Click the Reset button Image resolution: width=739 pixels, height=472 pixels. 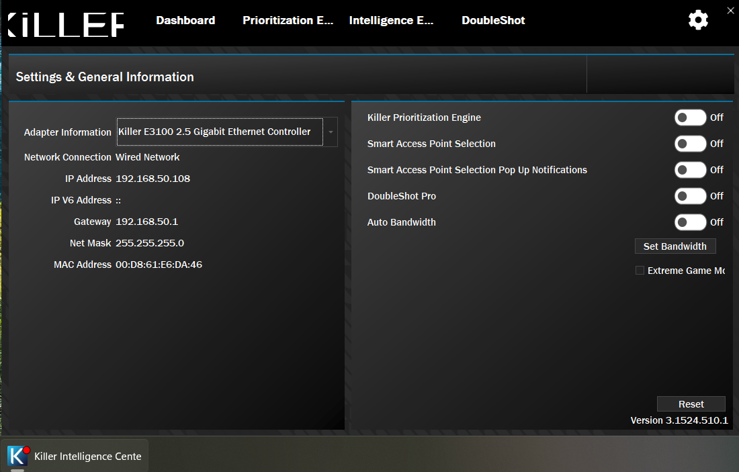pos(691,404)
